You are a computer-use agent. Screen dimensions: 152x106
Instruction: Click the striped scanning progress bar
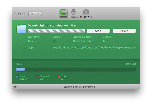point(56,31)
